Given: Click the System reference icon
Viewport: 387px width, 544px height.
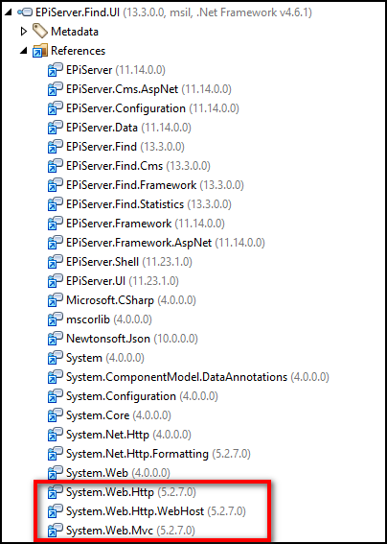Looking at the screenshot, I should [56, 357].
